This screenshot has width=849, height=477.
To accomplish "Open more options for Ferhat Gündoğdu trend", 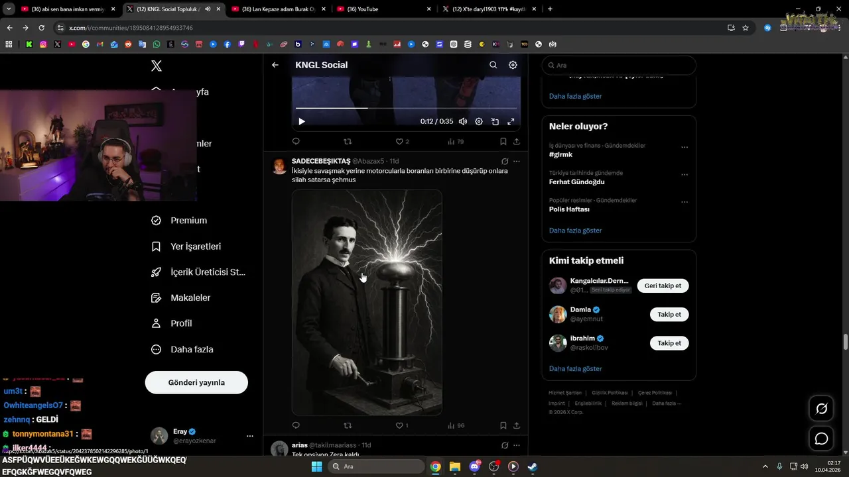I will click(x=685, y=174).
